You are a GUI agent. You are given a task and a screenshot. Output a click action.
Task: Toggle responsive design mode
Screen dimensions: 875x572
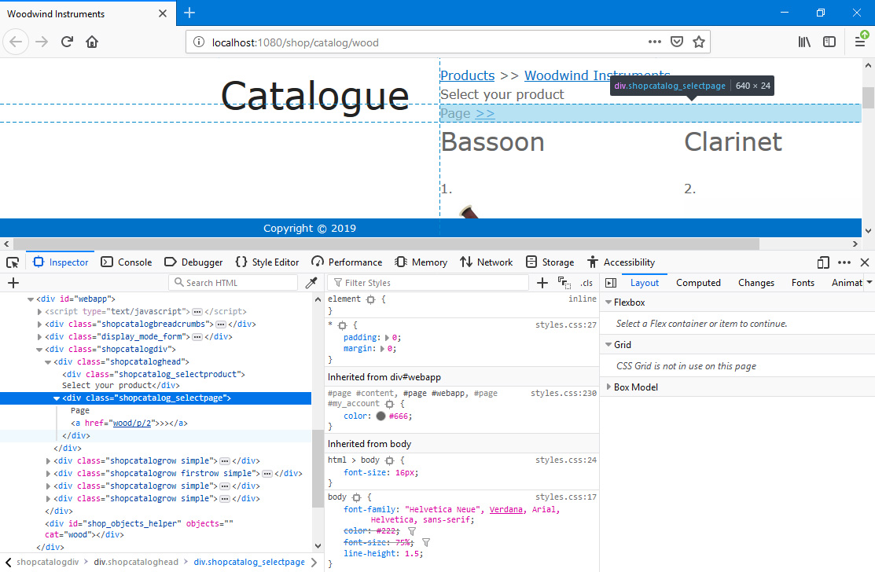coord(823,262)
